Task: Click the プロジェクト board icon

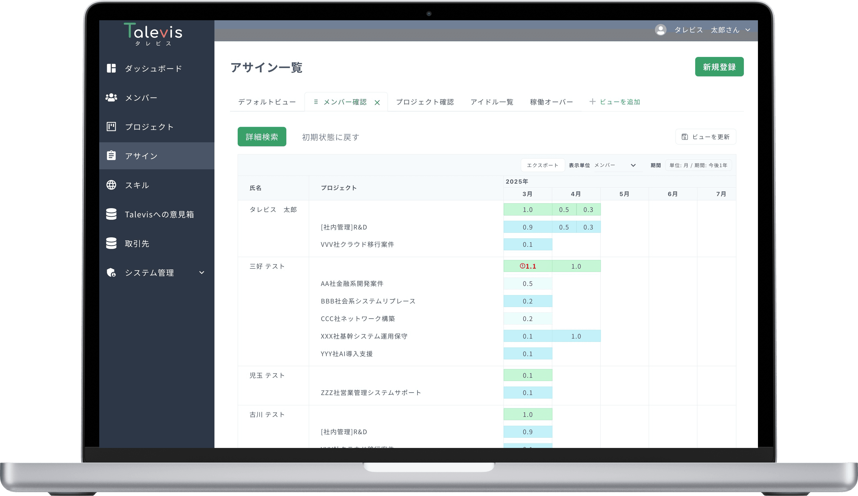Action: click(x=111, y=126)
